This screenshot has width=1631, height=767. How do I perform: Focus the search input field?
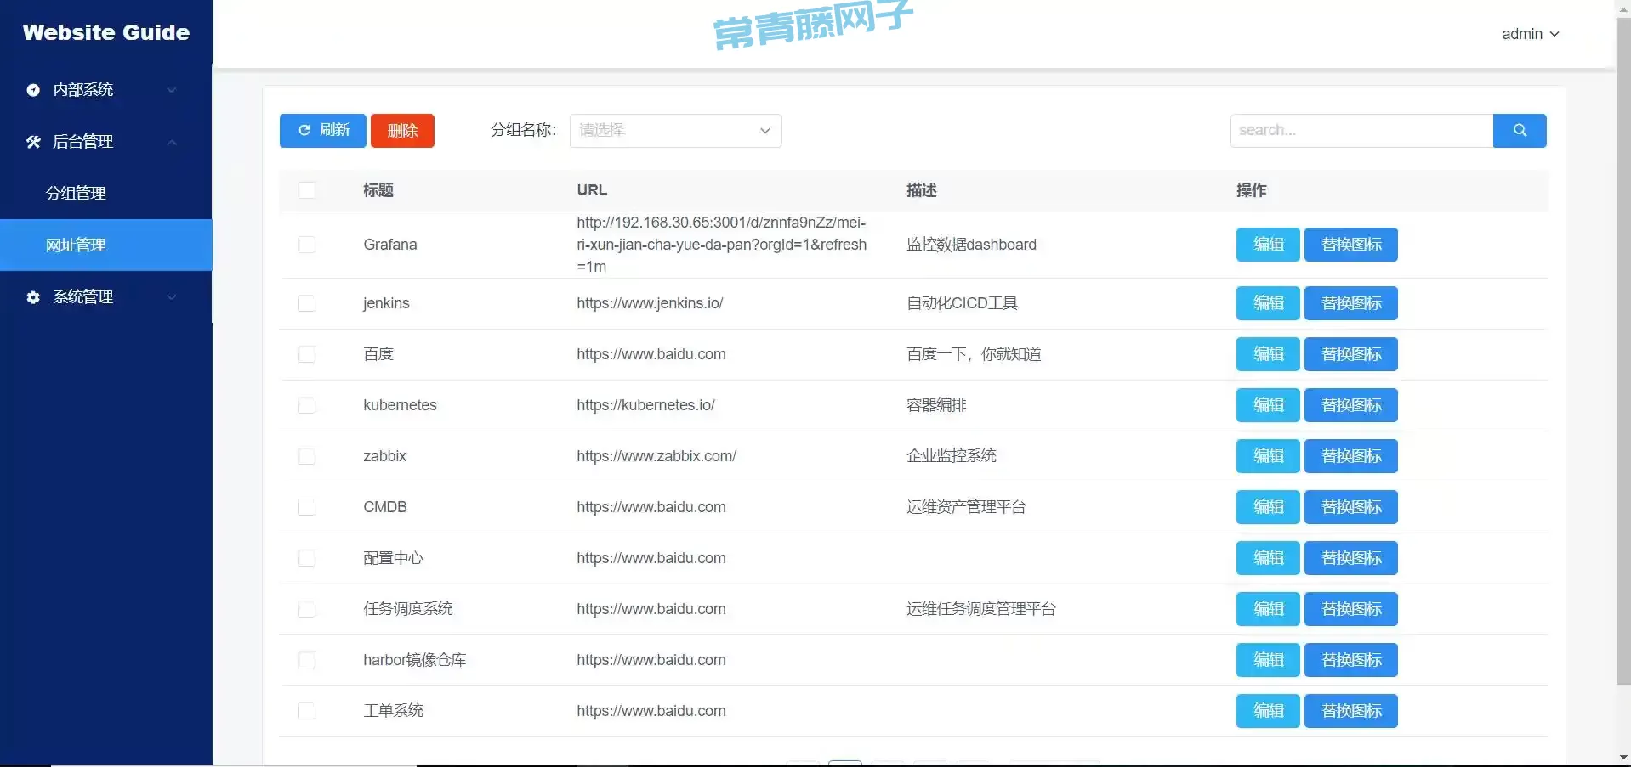(1361, 131)
